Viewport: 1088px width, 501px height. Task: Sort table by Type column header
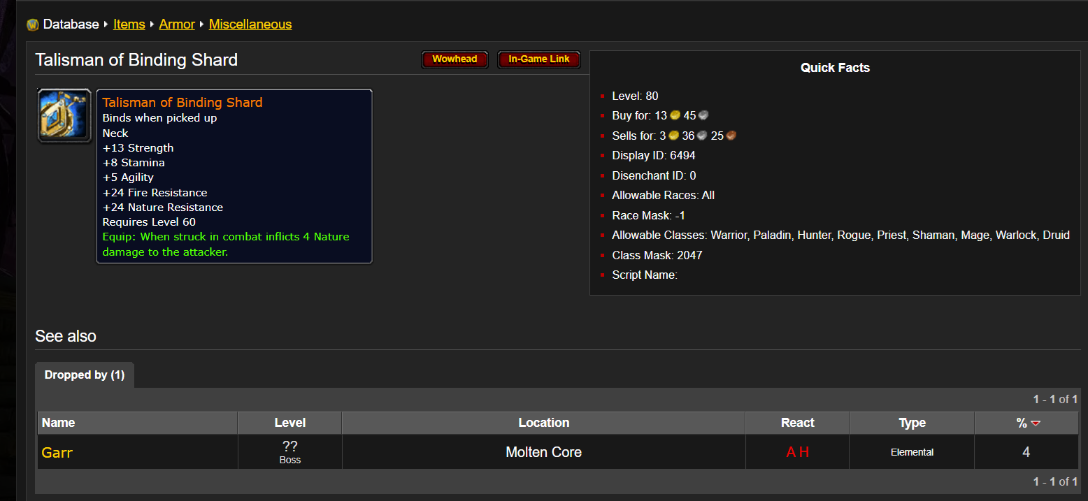click(912, 423)
